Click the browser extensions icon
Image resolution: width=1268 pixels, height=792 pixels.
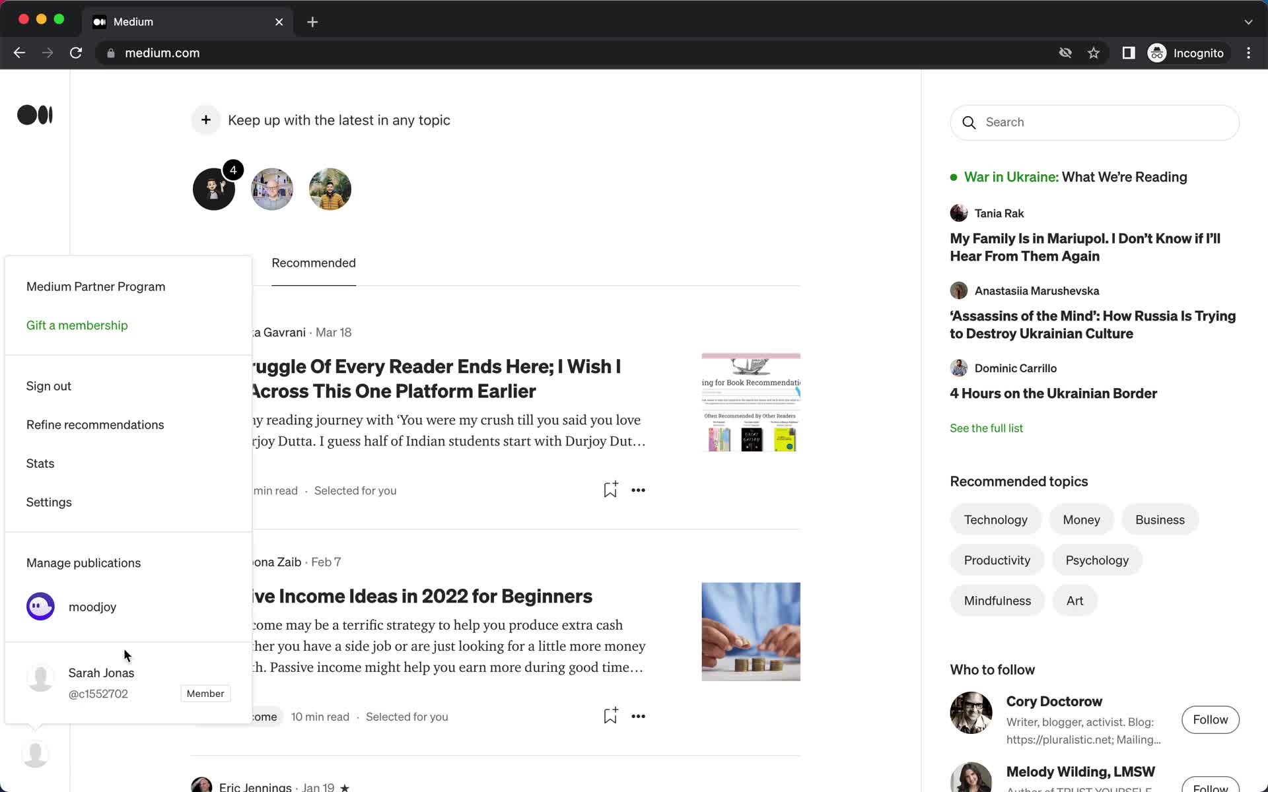pyautogui.click(x=1127, y=53)
